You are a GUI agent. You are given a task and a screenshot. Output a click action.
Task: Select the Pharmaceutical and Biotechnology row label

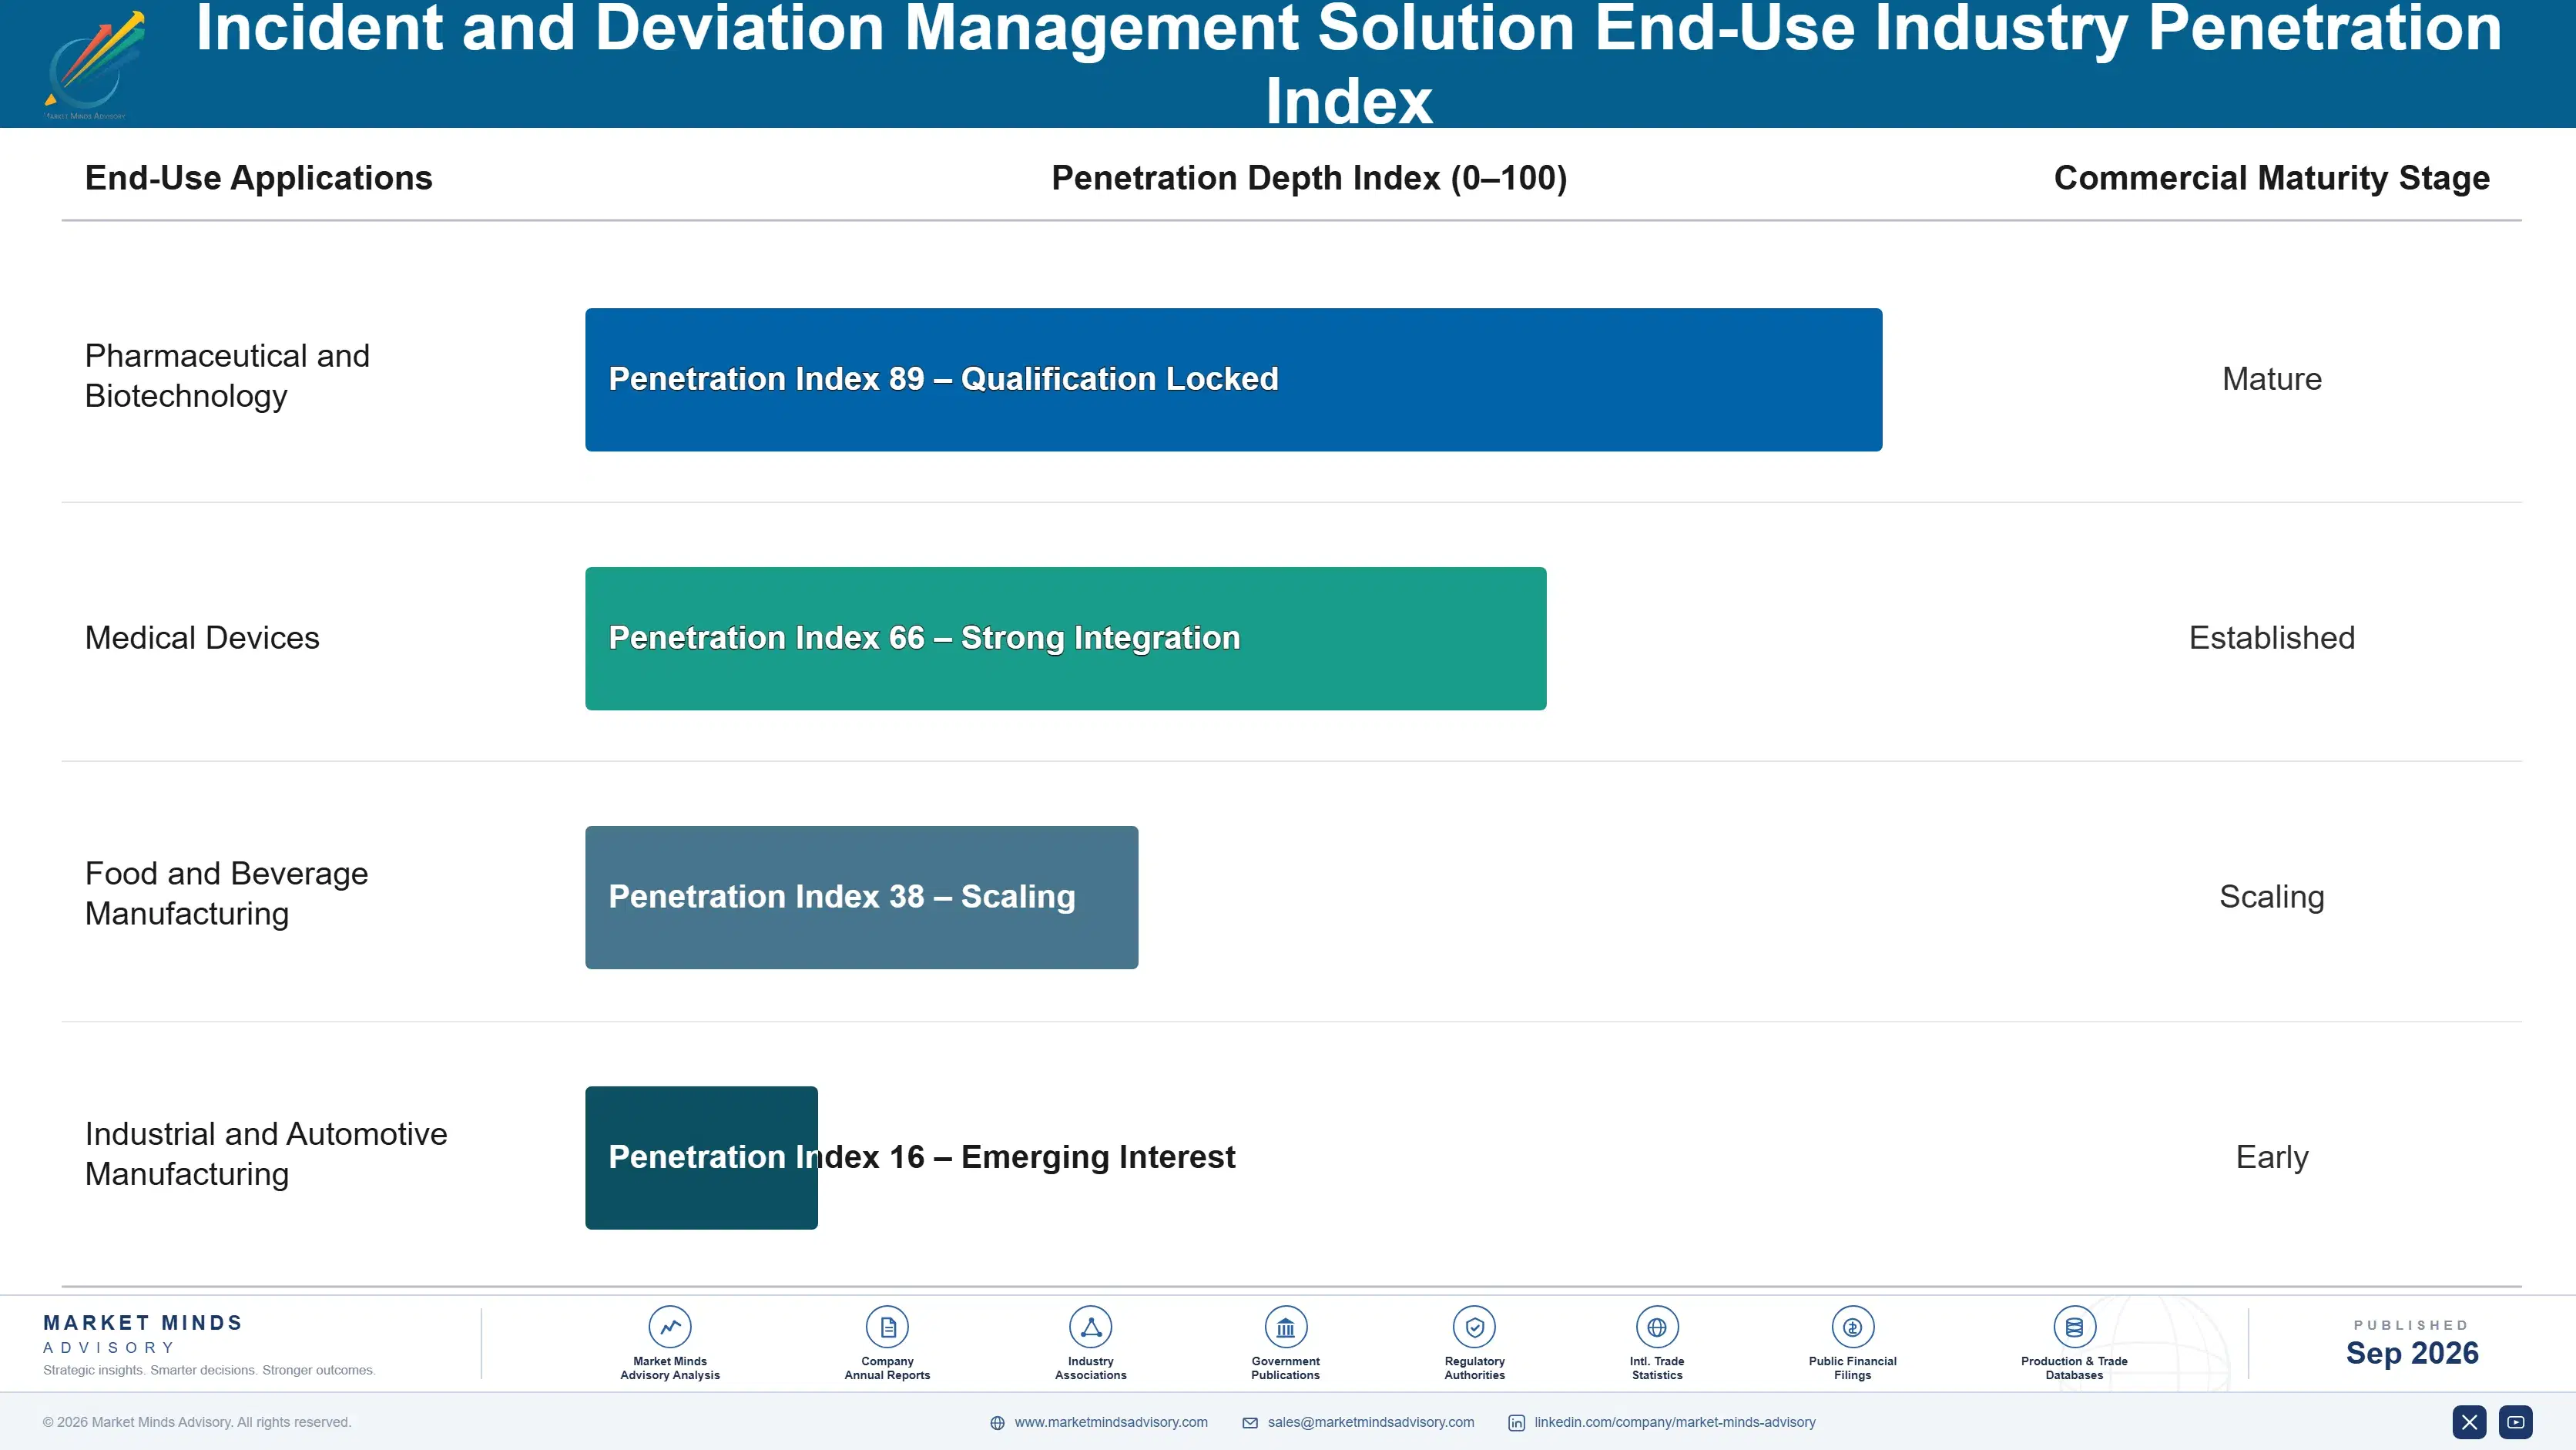click(227, 376)
